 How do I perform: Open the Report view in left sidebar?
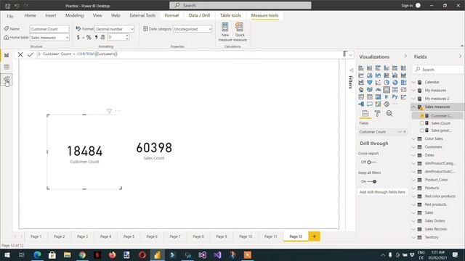7,55
